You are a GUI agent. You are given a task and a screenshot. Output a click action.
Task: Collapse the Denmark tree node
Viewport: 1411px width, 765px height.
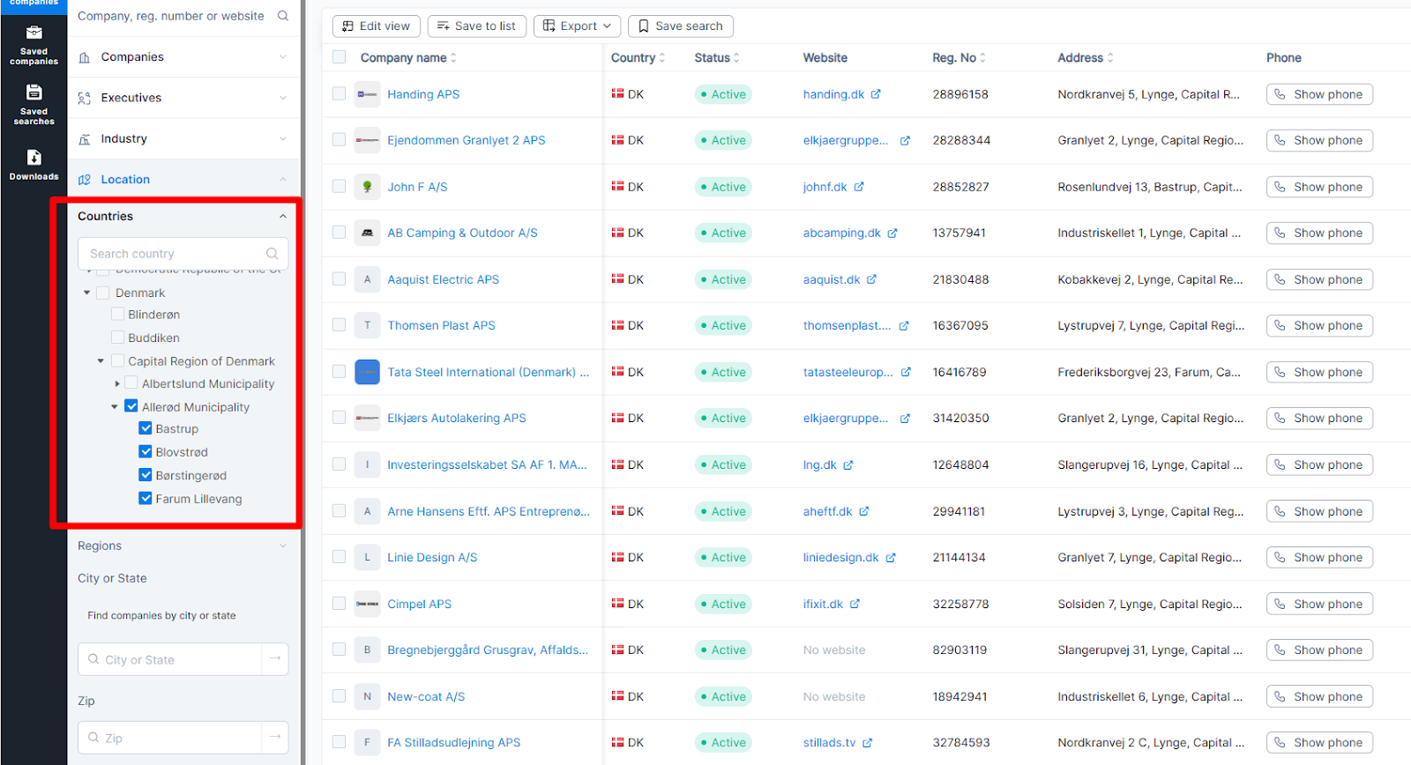click(87, 293)
